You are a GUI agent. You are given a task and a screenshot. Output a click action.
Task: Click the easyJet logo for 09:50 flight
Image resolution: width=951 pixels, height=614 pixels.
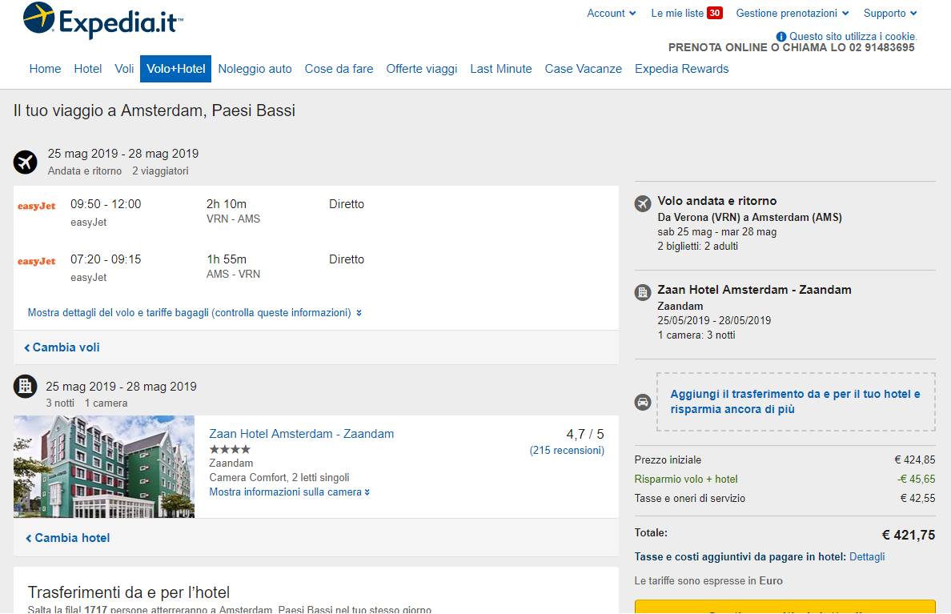36,207
